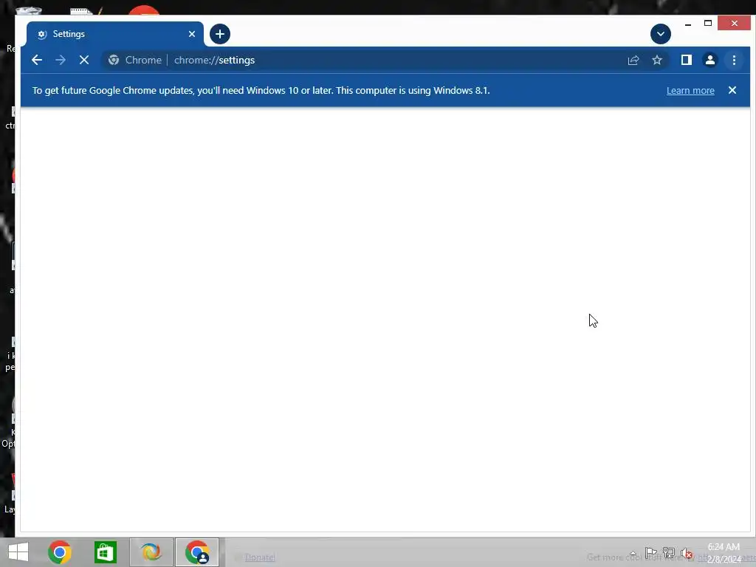Open the network tray icon

669,552
